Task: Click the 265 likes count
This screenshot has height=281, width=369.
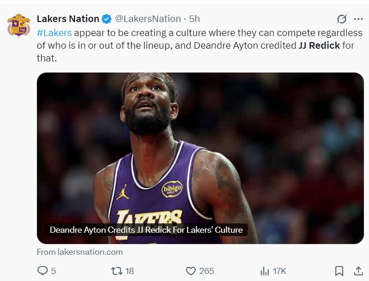Action: (x=207, y=271)
